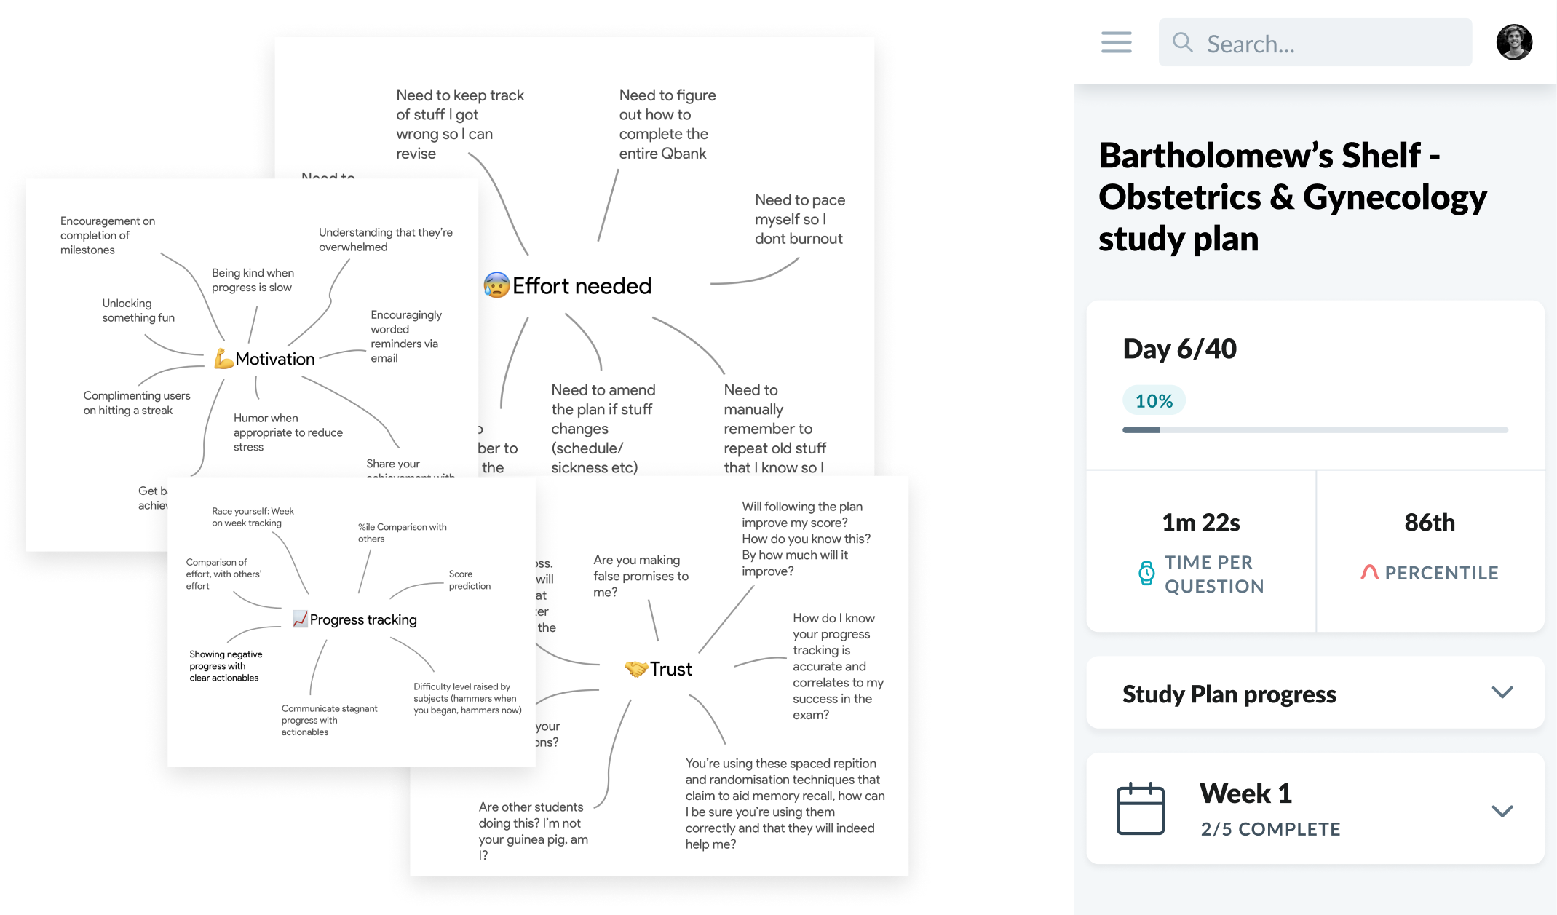Click the Search input field
Image resolution: width=1557 pixels, height=915 pixels.
coord(1315,42)
